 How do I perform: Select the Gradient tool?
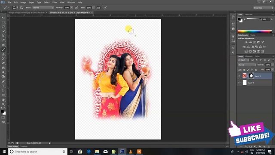tap(3, 68)
